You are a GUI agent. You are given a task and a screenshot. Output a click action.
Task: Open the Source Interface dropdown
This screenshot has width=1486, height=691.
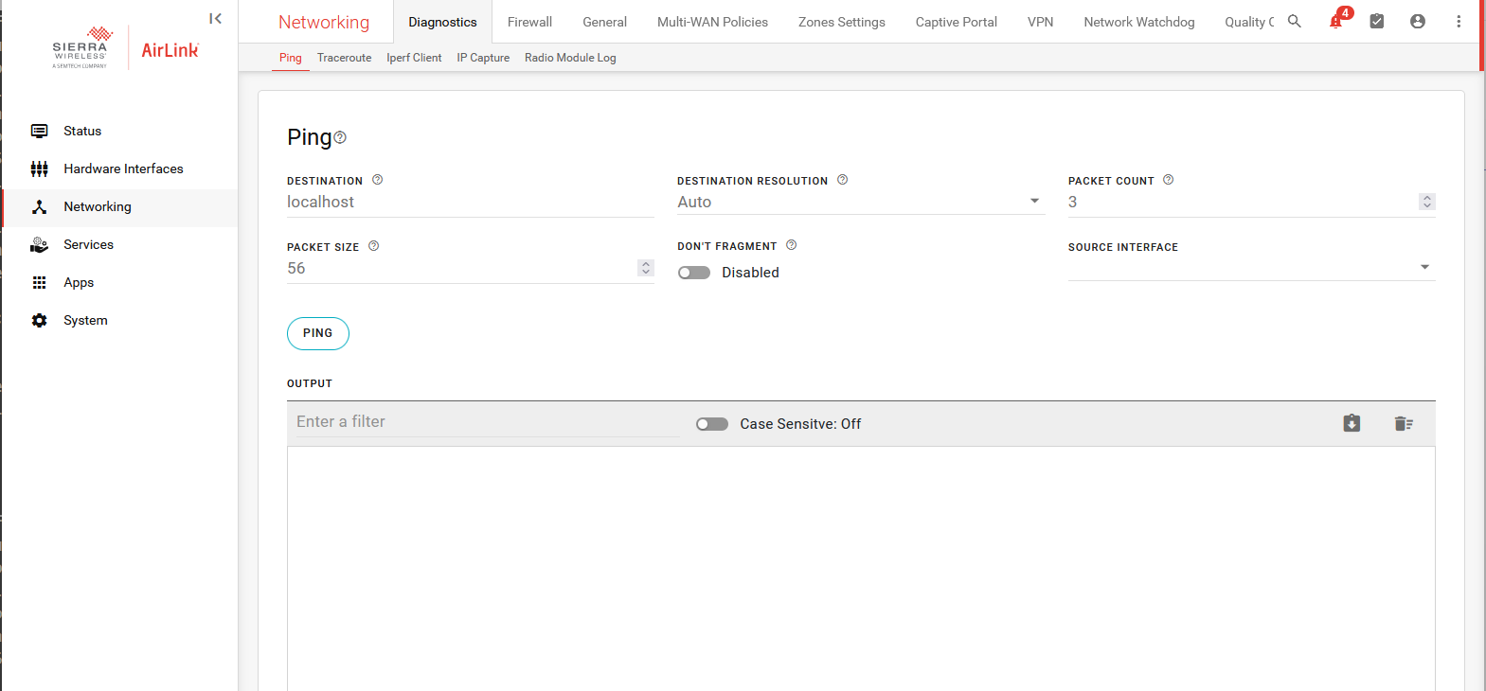[1424, 268]
